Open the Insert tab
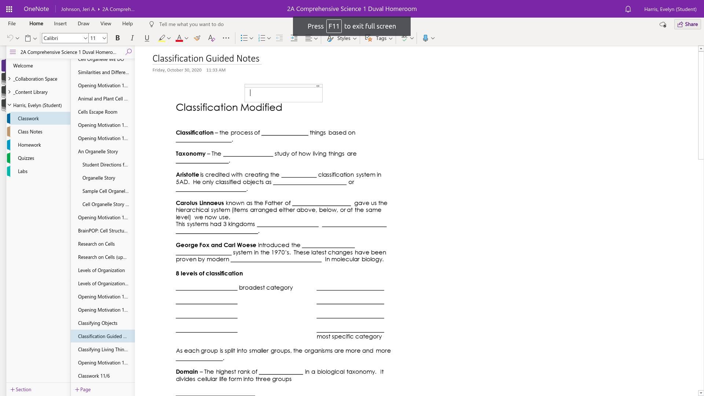The height and width of the screenshot is (396, 704). [60, 24]
